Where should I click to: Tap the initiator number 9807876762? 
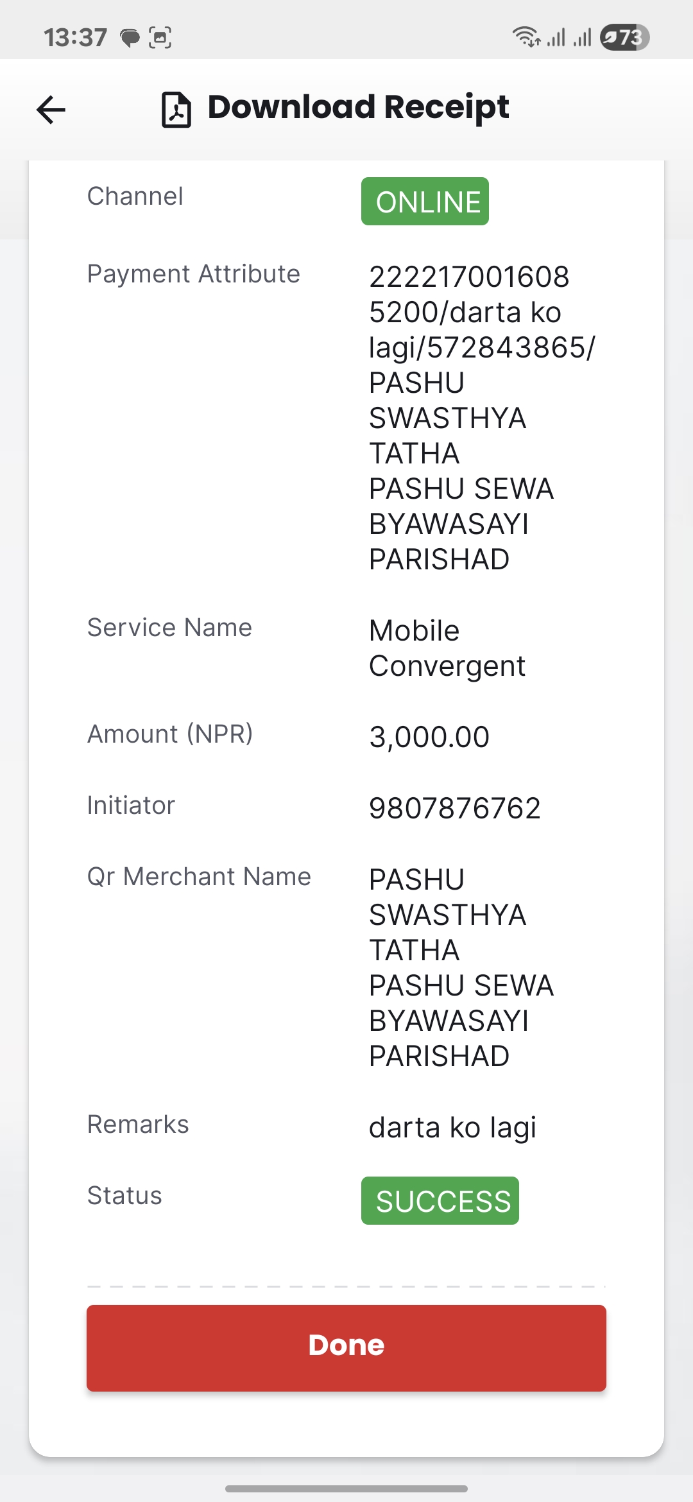click(x=455, y=808)
